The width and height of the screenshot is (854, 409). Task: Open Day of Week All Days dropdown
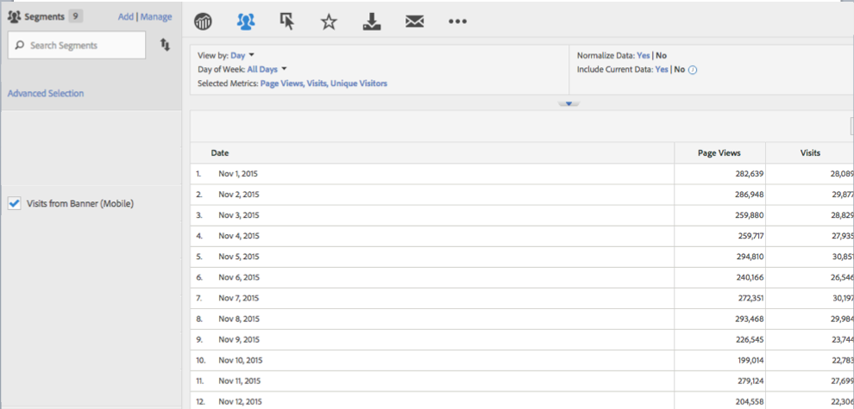coord(267,69)
